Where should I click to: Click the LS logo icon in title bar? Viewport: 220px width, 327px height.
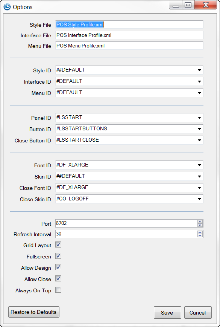coord(7,7)
